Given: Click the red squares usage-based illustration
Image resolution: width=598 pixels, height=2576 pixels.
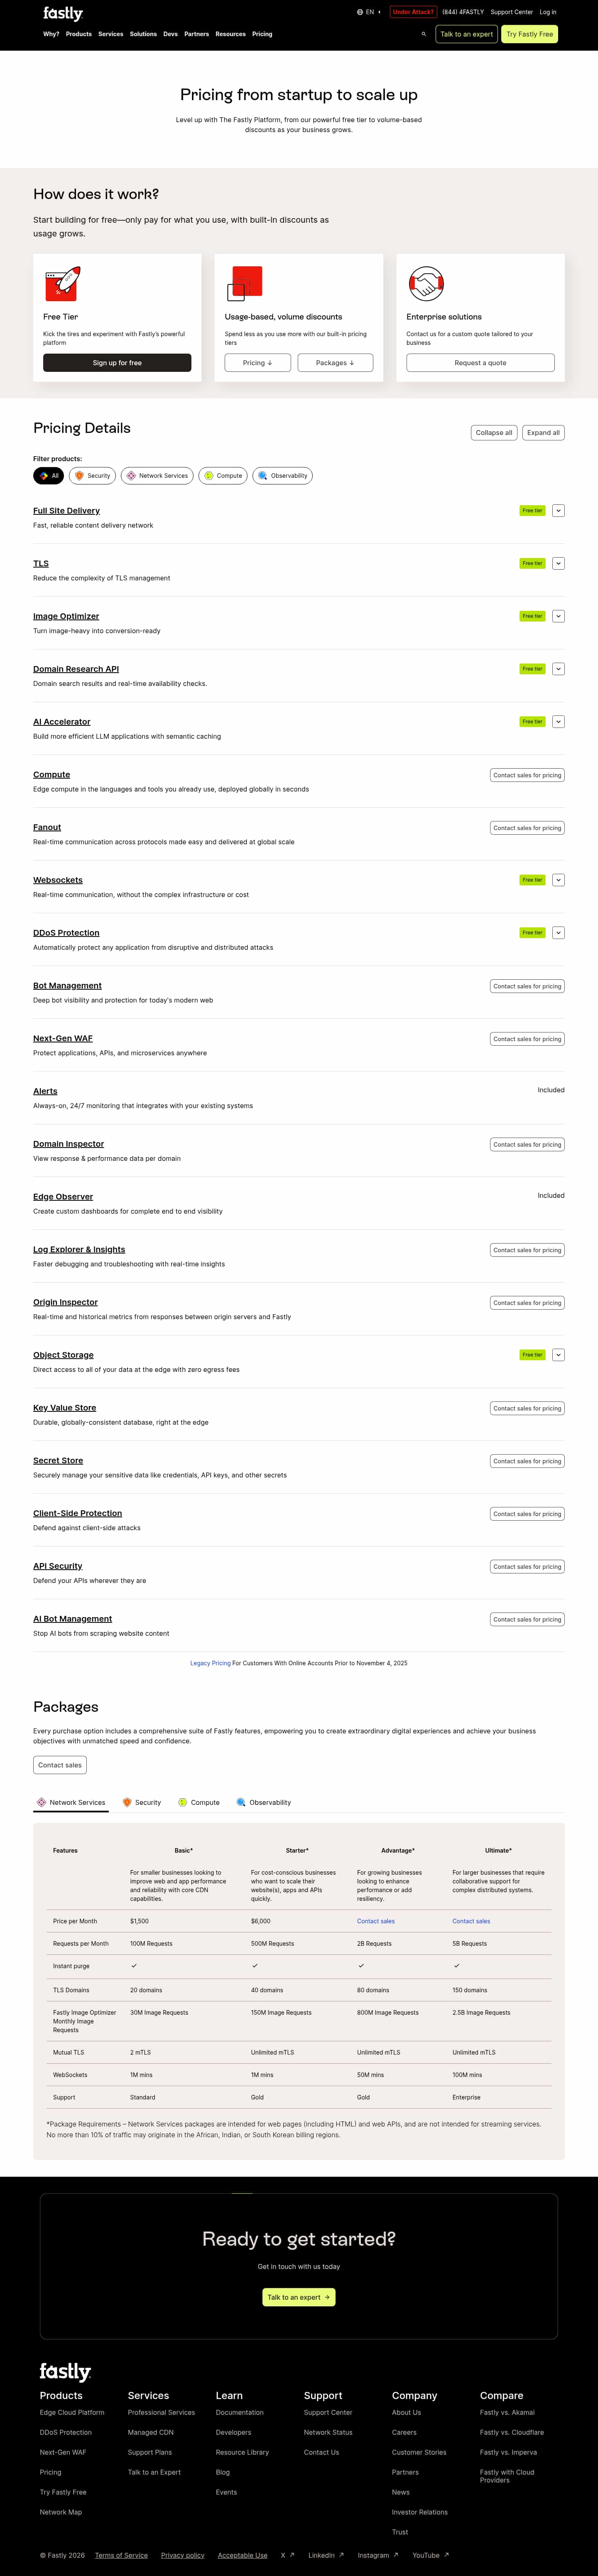Looking at the screenshot, I should coord(244,283).
